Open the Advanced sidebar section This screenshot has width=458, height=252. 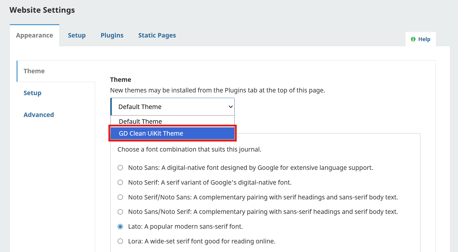point(39,115)
